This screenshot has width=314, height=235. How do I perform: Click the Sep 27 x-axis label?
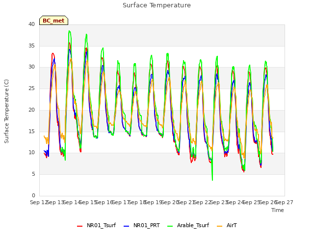coord(285,202)
